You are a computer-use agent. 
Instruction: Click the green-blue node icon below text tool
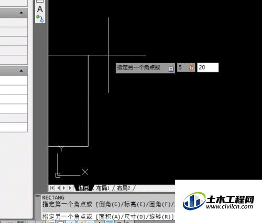[x=40, y=19]
